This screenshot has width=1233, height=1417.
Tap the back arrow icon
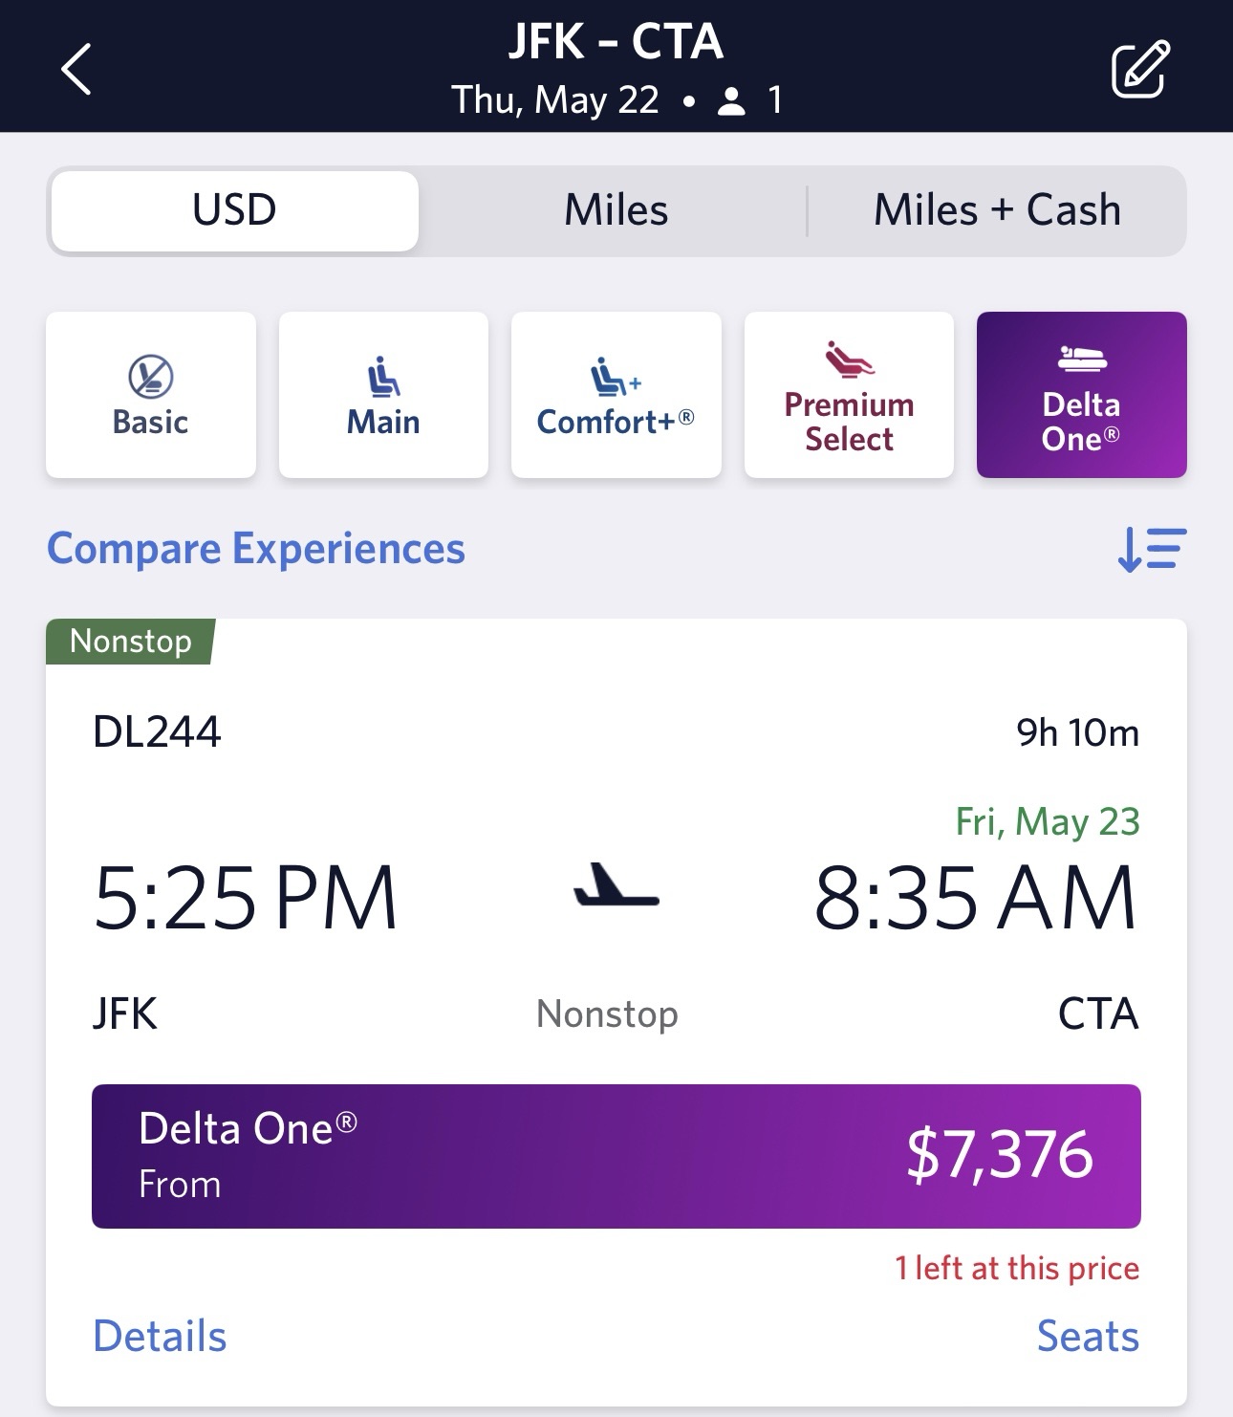pos(76,69)
